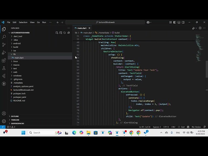Open the Accounts icon
Viewport: 208px width, 156px height.
pos(4,113)
